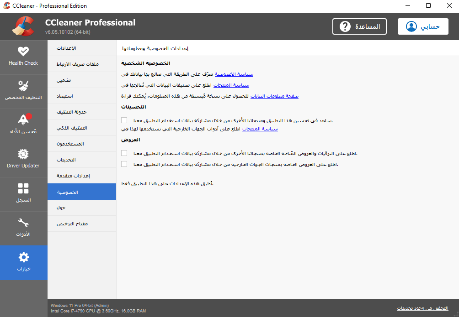Click the Windows 11 Pro 64-bit system info
This screenshot has height=317, width=459.
click(80, 306)
